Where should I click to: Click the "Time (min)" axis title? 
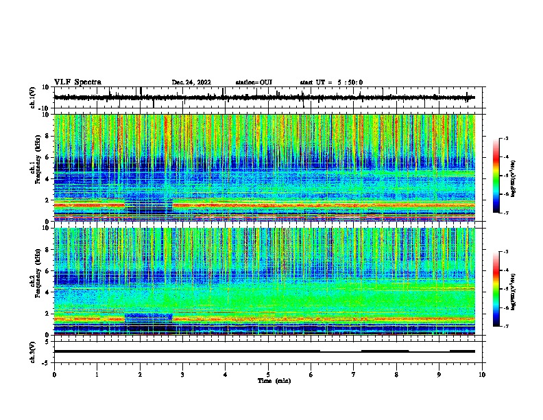[274, 381]
